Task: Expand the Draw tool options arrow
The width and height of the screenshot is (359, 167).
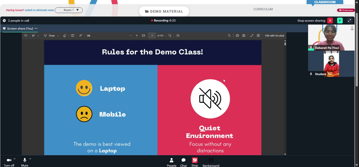Action: coord(58,36)
